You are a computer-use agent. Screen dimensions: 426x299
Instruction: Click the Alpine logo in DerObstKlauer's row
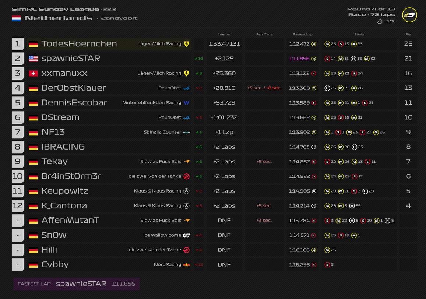[186, 88]
